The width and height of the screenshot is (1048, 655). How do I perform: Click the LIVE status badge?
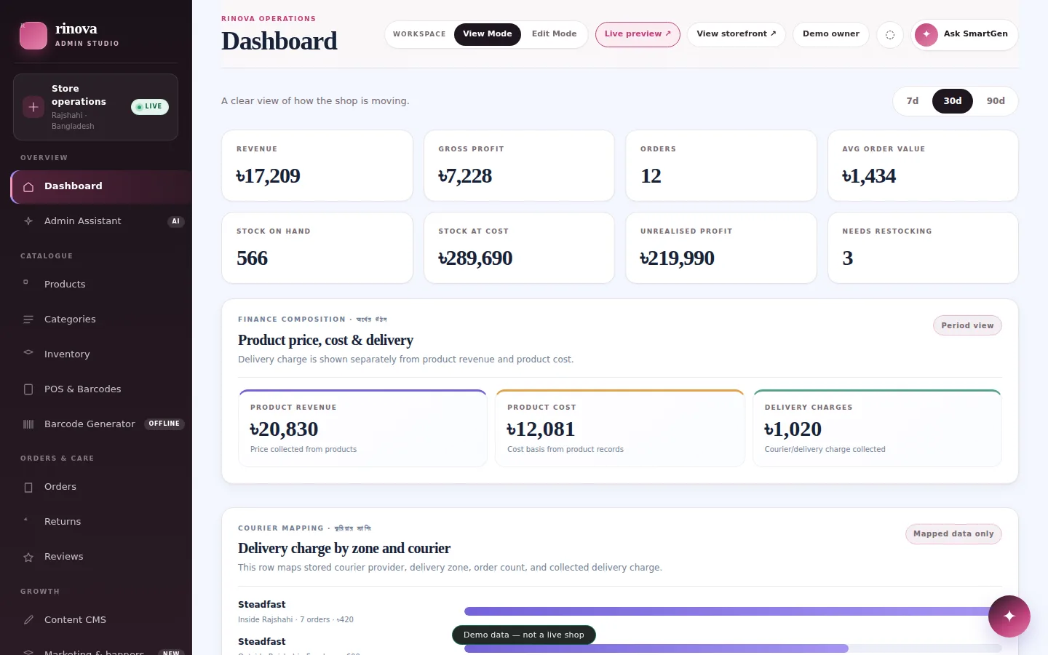pyautogui.click(x=150, y=107)
